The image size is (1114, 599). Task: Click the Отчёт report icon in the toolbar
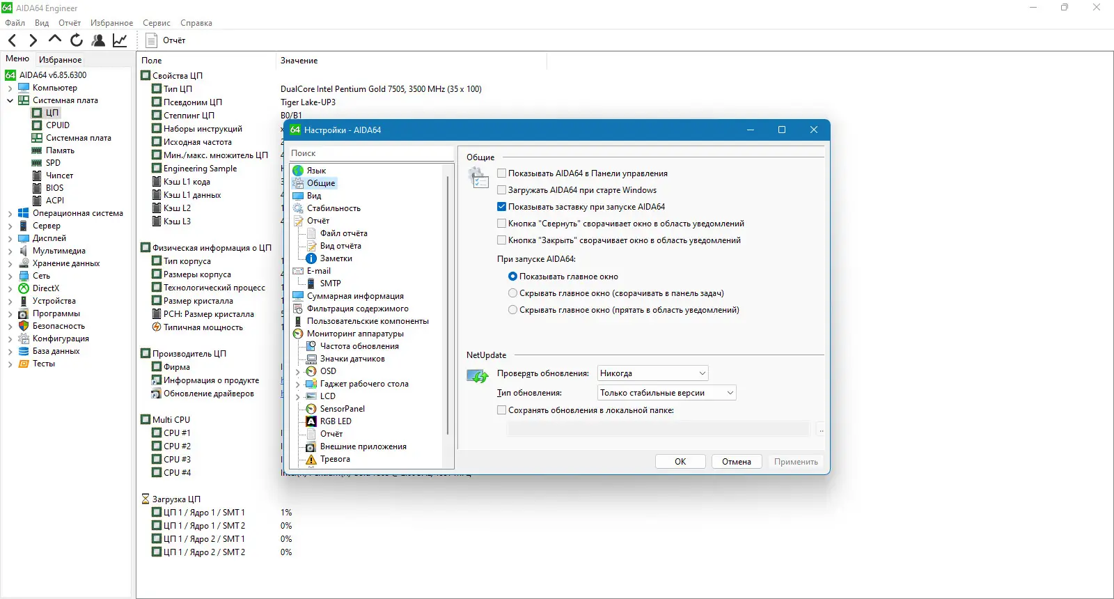tap(166, 40)
